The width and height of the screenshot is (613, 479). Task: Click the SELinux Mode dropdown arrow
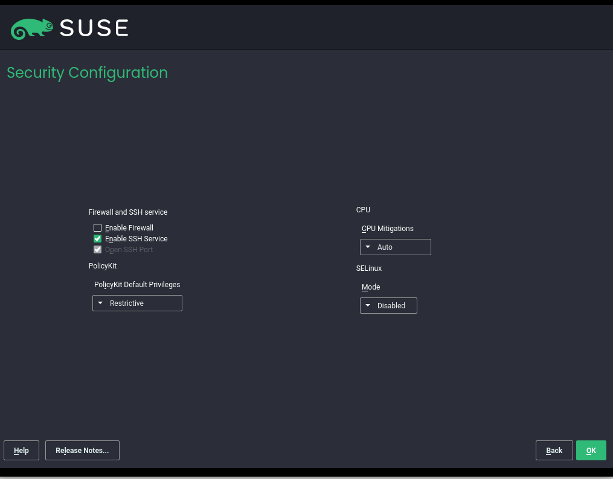(x=367, y=305)
